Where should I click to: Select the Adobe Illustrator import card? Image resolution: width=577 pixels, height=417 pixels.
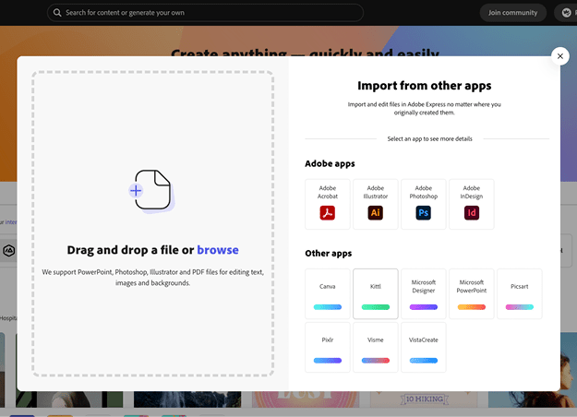376,204
